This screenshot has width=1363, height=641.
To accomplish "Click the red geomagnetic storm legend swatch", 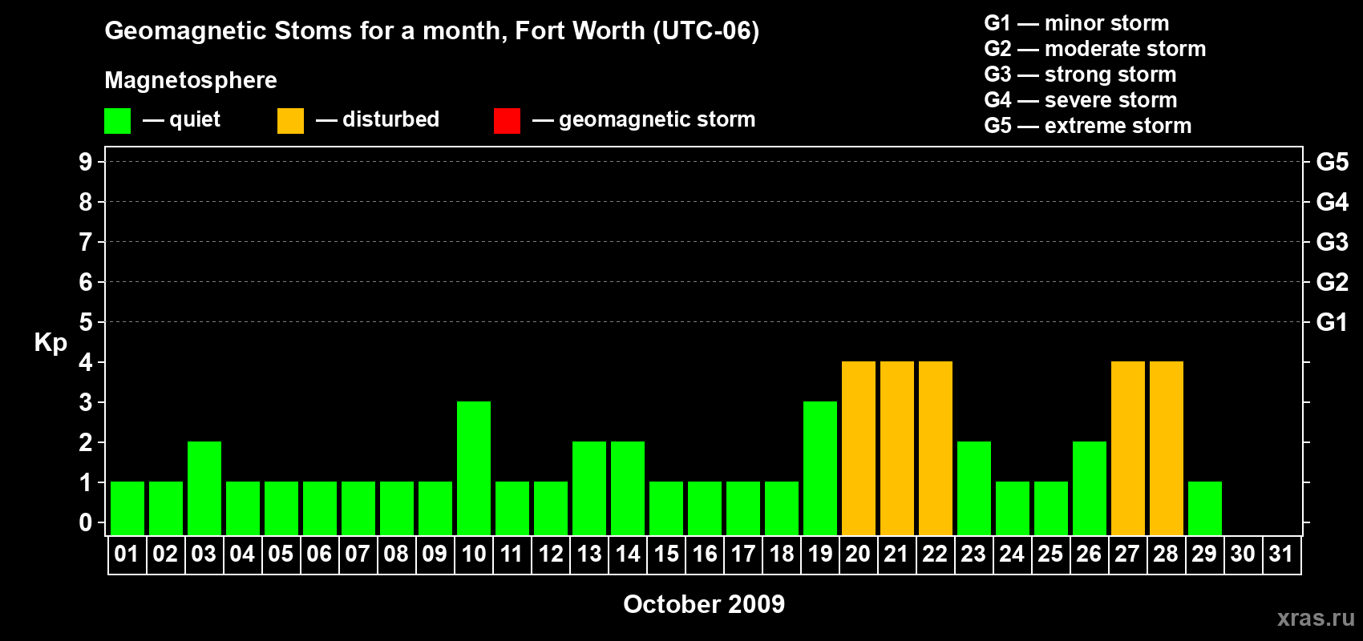I will coord(507,121).
